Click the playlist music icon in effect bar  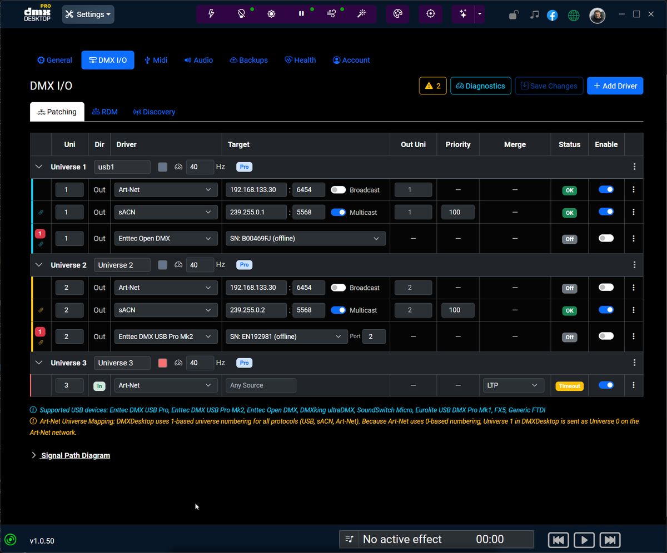[349, 539]
